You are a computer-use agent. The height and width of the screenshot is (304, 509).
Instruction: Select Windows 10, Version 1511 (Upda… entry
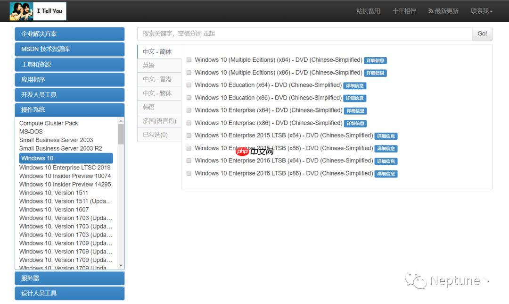66,202
